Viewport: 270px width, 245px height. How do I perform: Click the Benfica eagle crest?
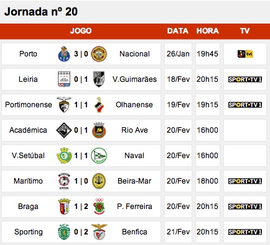click(99, 232)
